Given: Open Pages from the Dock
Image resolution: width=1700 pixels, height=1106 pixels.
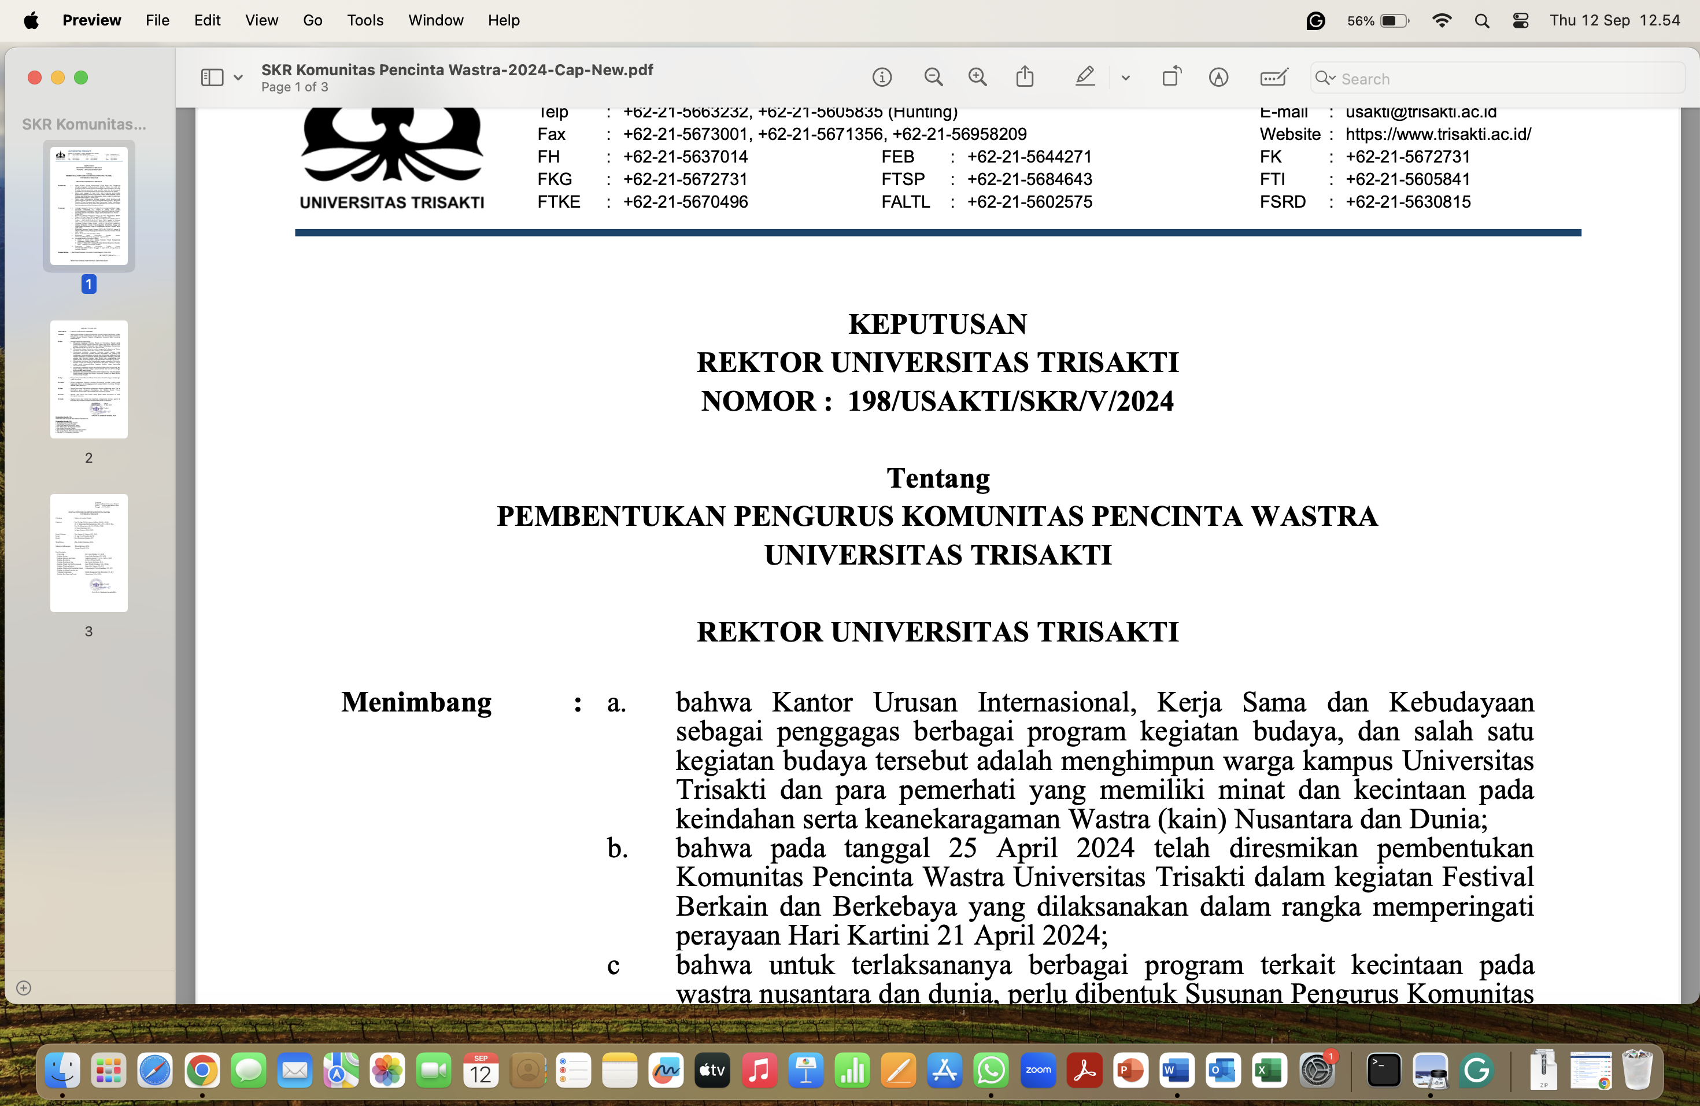Looking at the screenshot, I should pos(899,1070).
